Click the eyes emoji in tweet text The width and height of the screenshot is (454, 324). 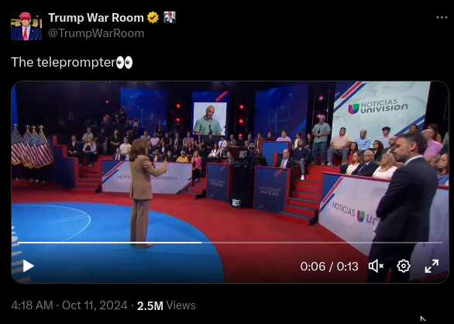[124, 63]
